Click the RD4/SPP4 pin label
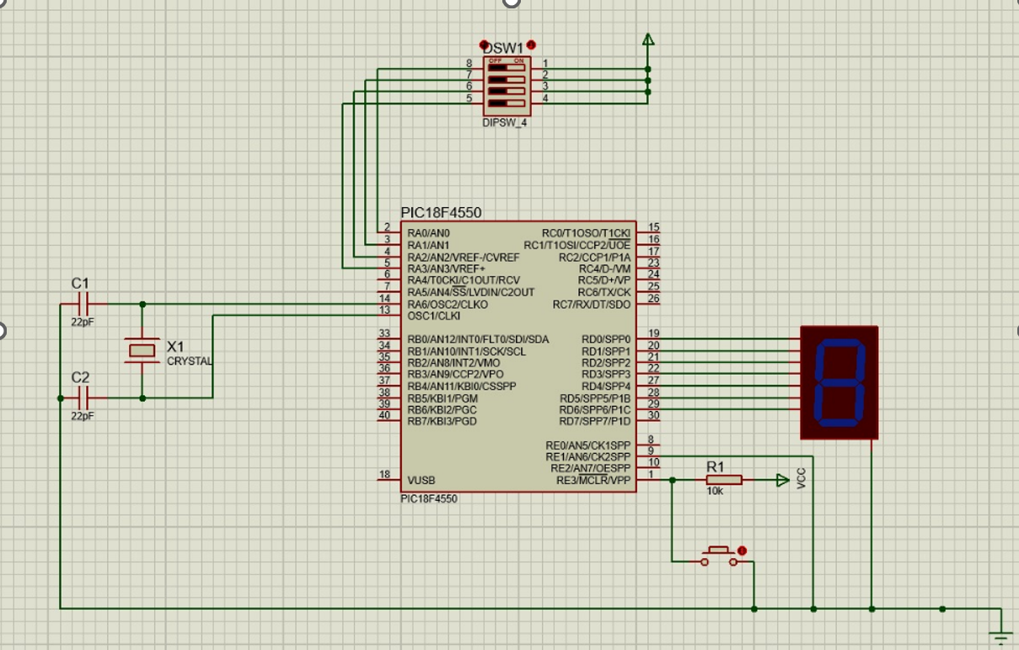Viewport: 1019px width, 650px height. (606, 386)
